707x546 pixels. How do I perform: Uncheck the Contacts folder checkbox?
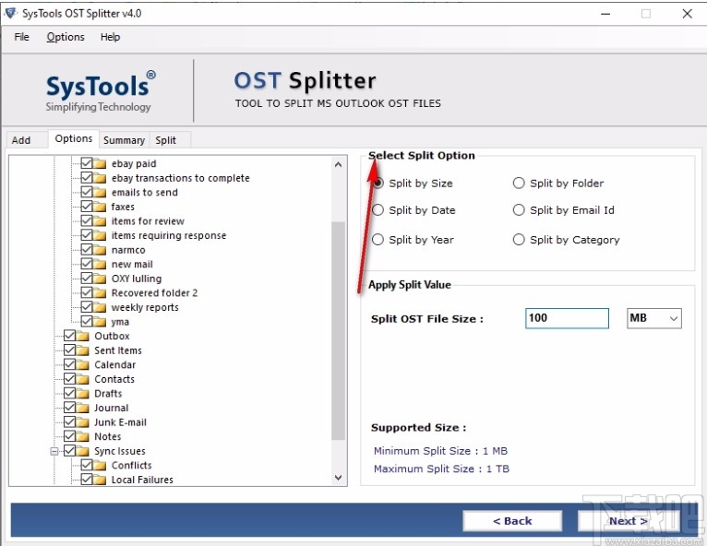point(70,379)
